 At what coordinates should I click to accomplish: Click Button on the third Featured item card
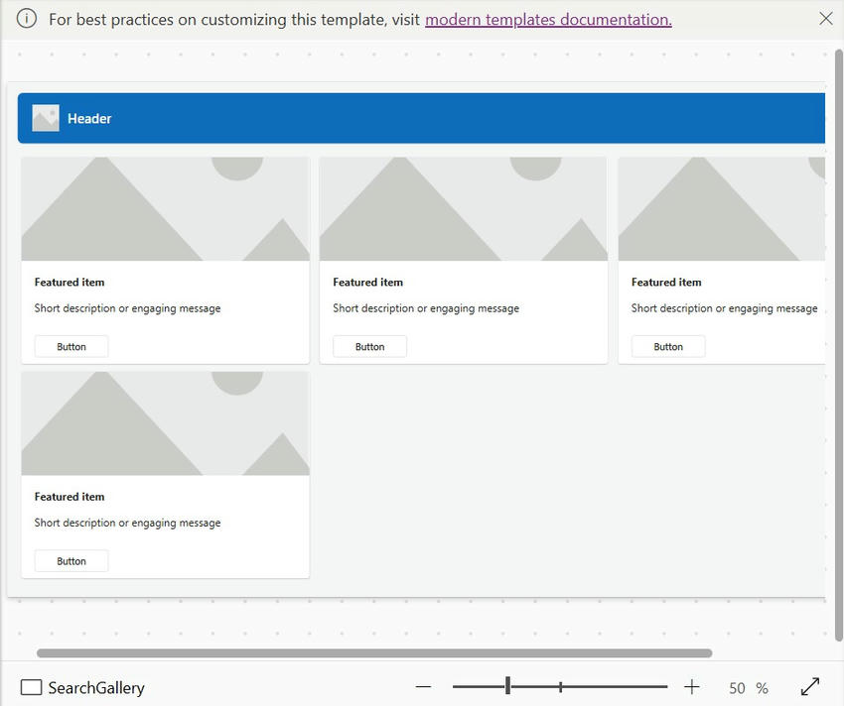pos(667,346)
